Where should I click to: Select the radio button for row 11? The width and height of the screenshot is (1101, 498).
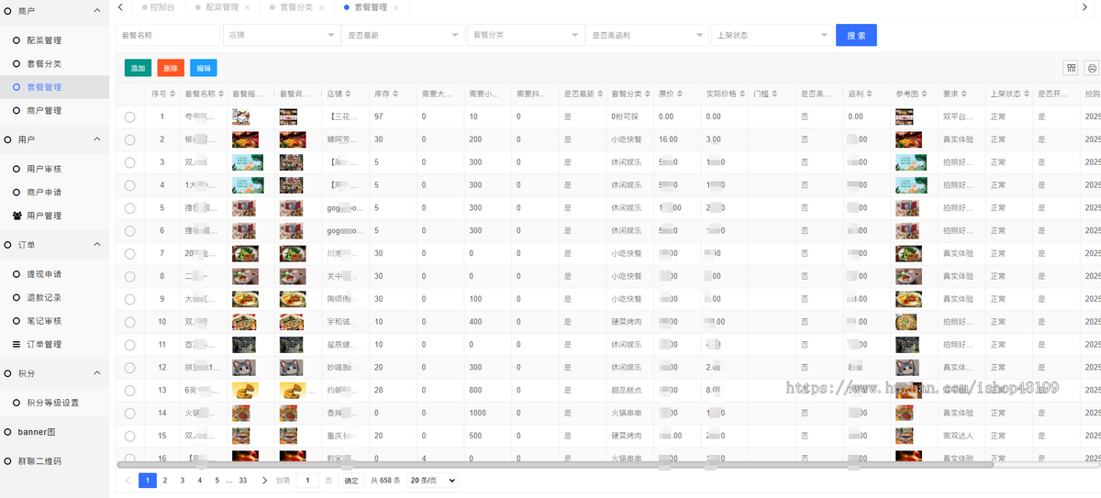[129, 345]
